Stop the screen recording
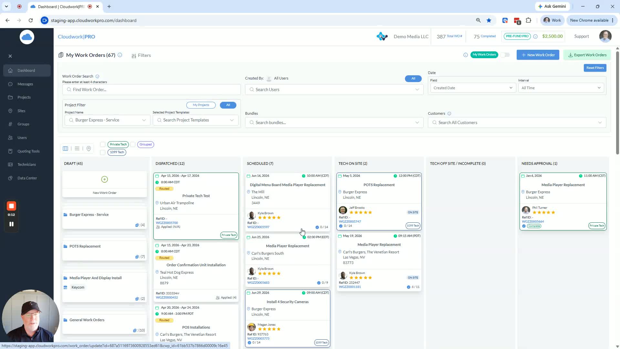Screen dimensions: 620x349 [x=11, y=206]
